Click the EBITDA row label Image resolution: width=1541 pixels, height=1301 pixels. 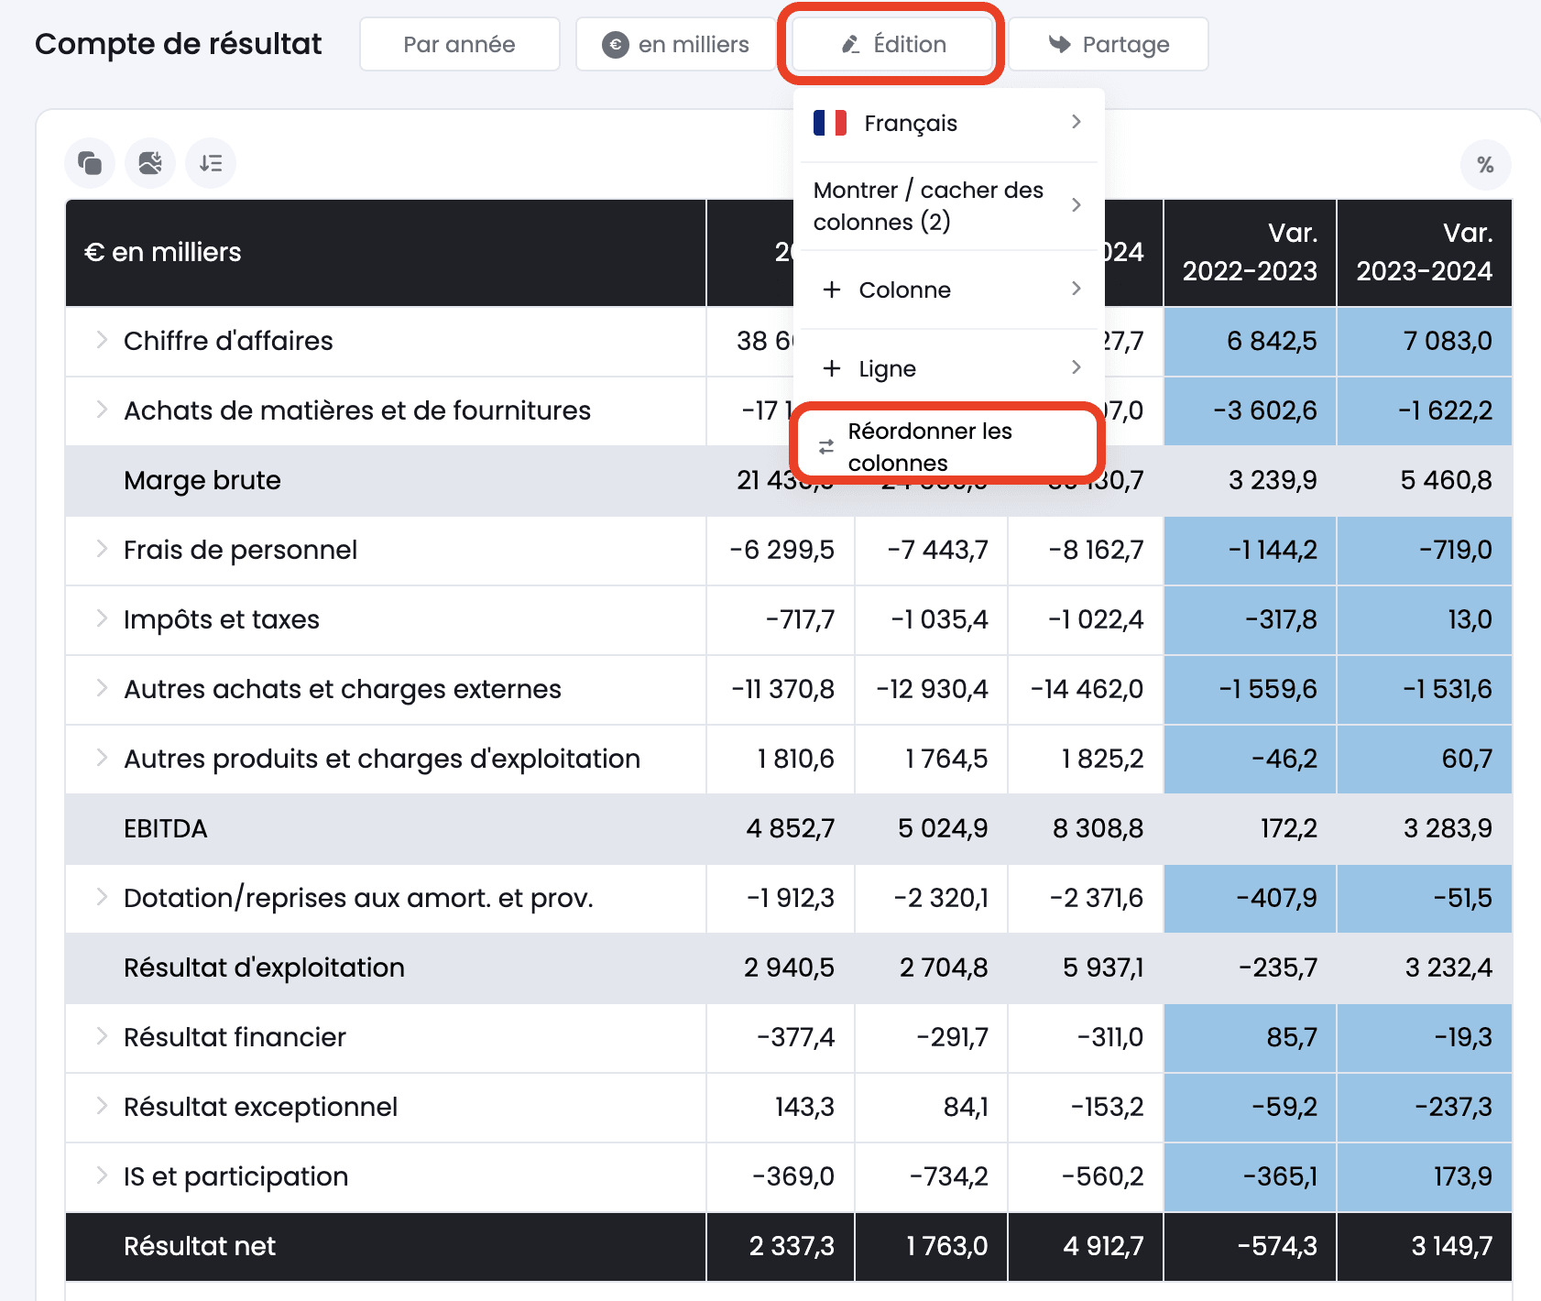click(x=166, y=828)
